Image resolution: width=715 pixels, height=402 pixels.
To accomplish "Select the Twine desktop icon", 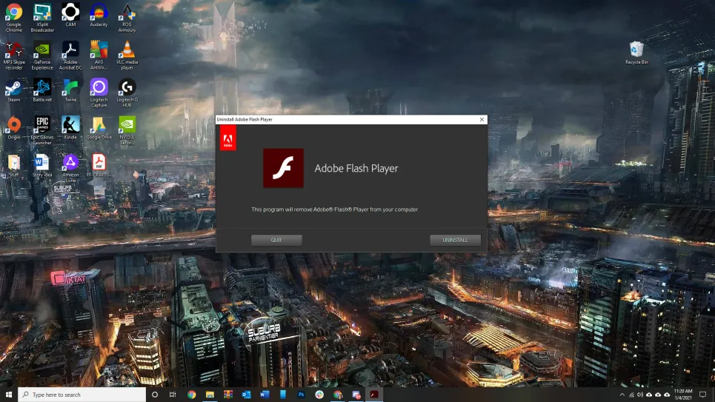I will coord(70,90).
